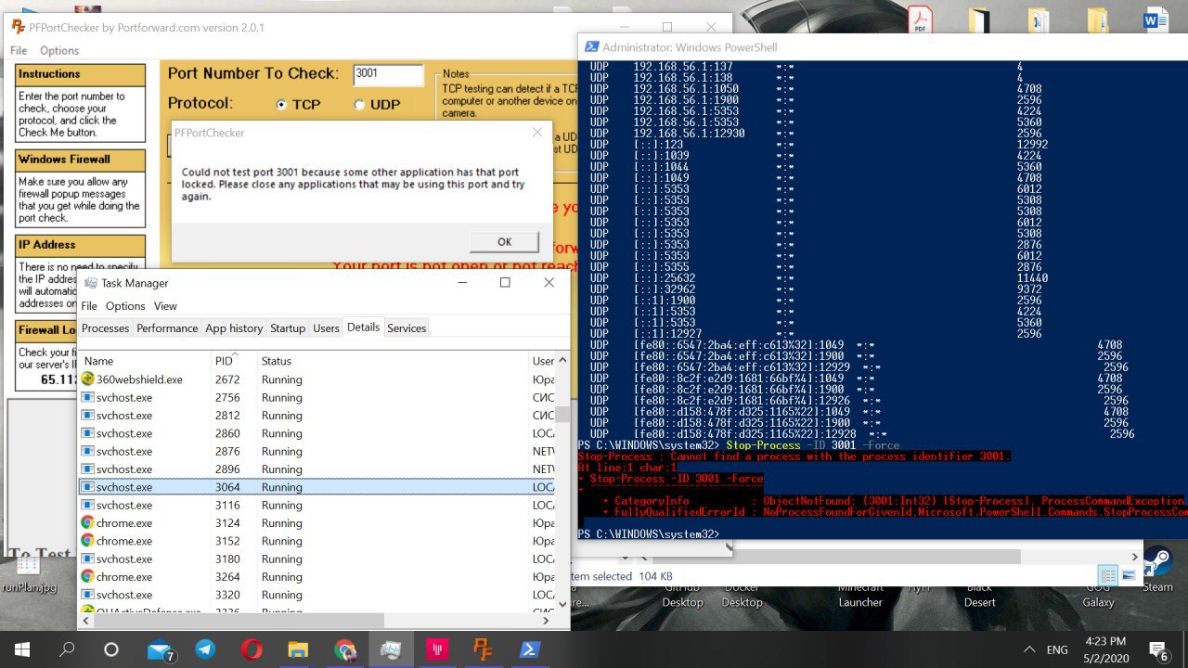Select the TCP protocol radio button
Screen dimensions: 1188x668
coord(281,105)
